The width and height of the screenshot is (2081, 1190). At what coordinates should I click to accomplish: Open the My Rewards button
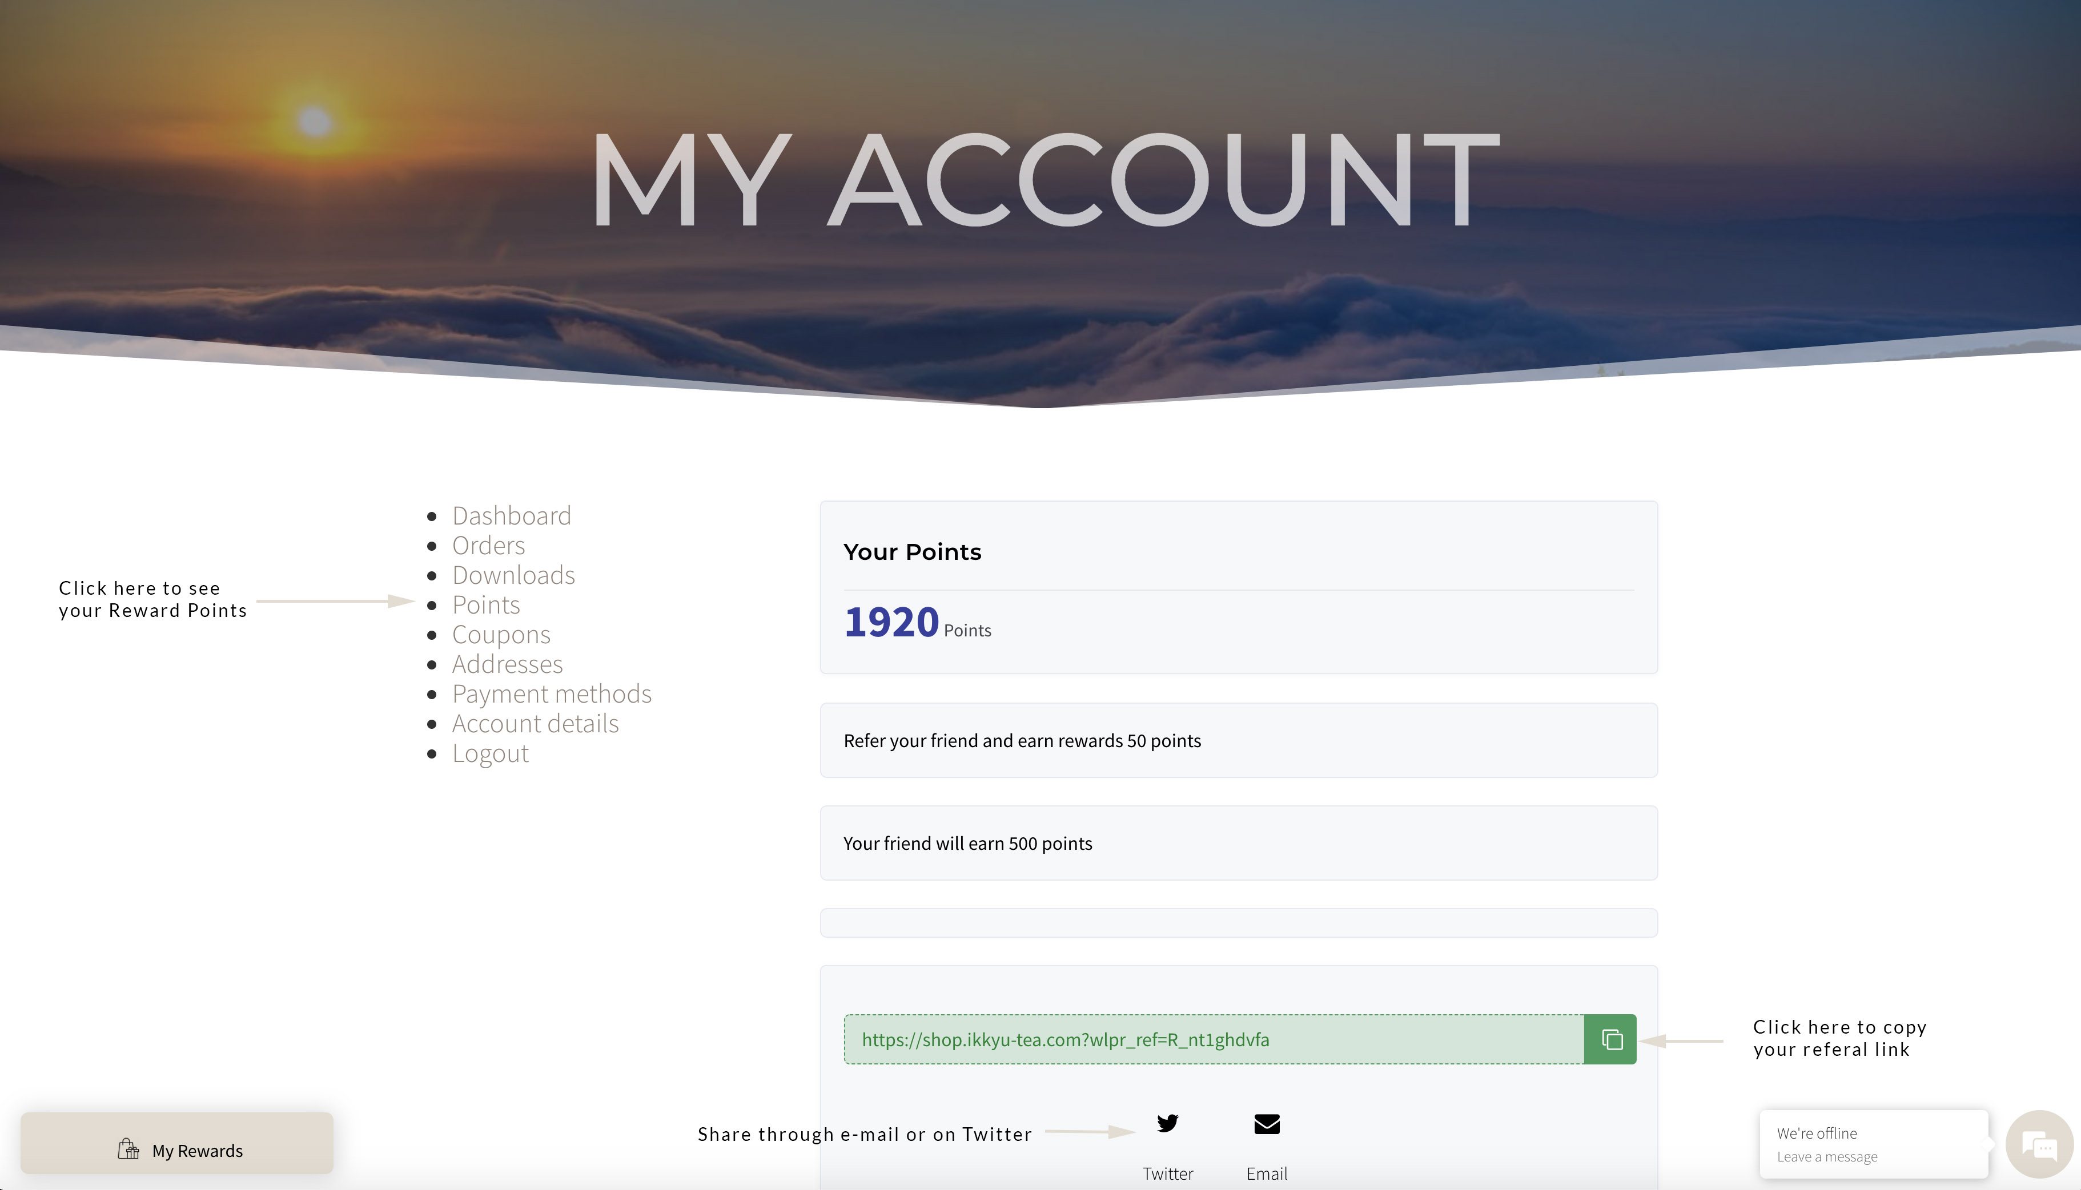176,1143
